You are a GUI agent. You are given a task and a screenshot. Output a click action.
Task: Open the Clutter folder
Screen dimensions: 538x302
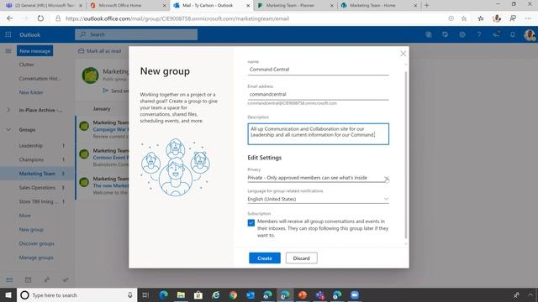coord(26,65)
